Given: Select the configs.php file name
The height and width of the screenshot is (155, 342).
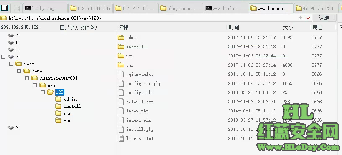Looking at the screenshot, I should click(140, 92).
